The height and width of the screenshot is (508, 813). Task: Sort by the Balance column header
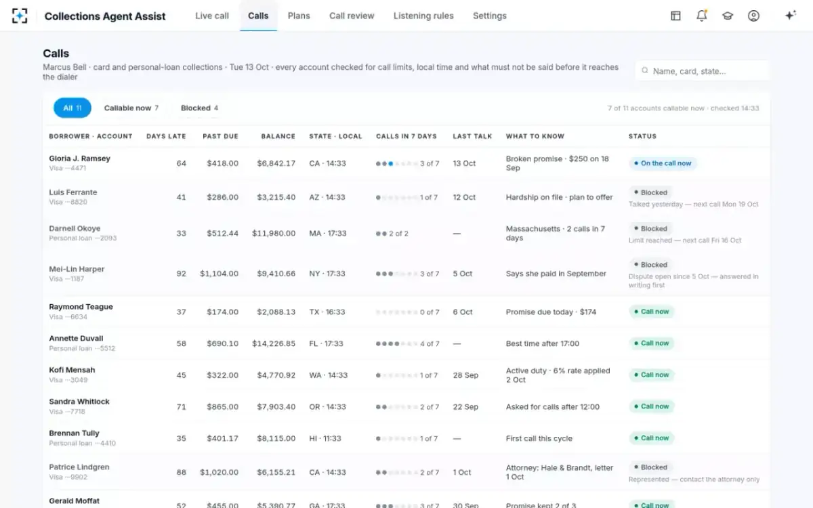(278, 136)
